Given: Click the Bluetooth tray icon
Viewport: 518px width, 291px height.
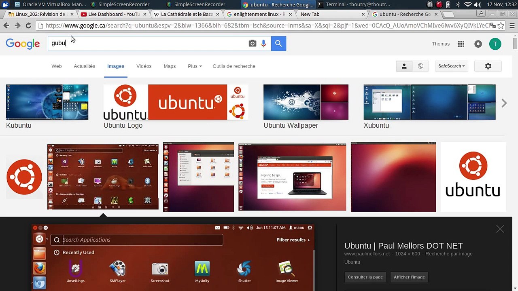Looking at the screenshot, I should point(458,4).
